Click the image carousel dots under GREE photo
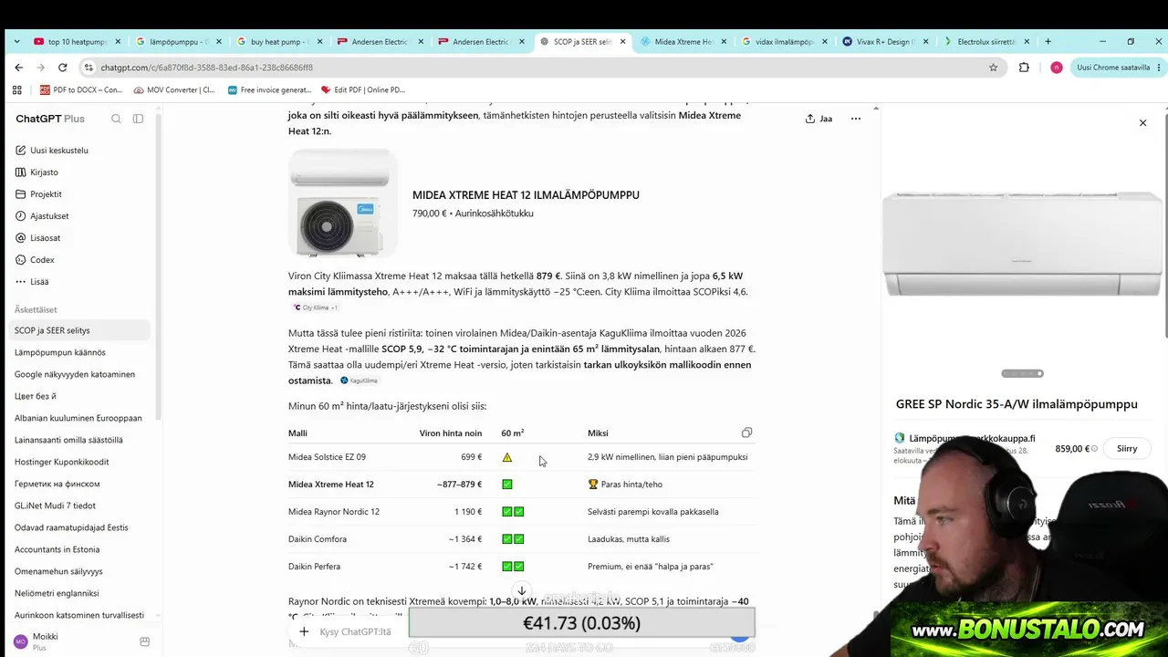The height and width of the screenshot is (657, 1168). tap(1022, 373)
